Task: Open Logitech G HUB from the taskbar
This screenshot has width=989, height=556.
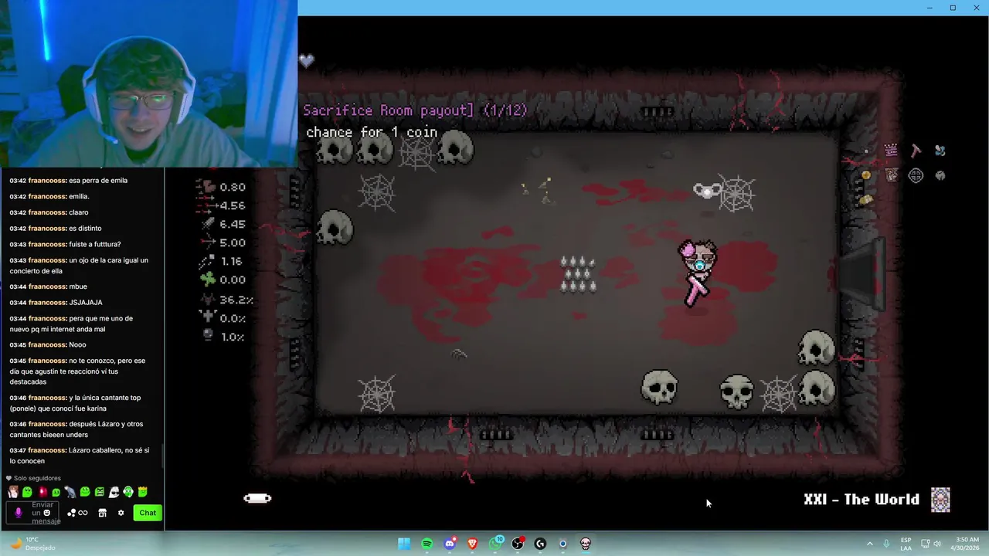Action: coord(540,544)
